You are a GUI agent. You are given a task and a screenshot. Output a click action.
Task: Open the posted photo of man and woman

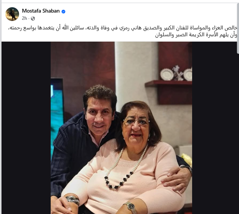click(121, 128)
